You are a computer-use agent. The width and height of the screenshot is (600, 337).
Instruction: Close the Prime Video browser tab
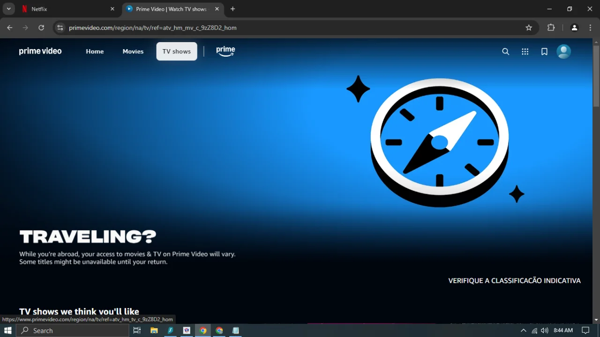217,9
